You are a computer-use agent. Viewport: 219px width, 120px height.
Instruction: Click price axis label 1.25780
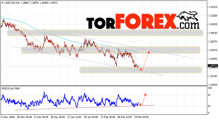(213, 59)
